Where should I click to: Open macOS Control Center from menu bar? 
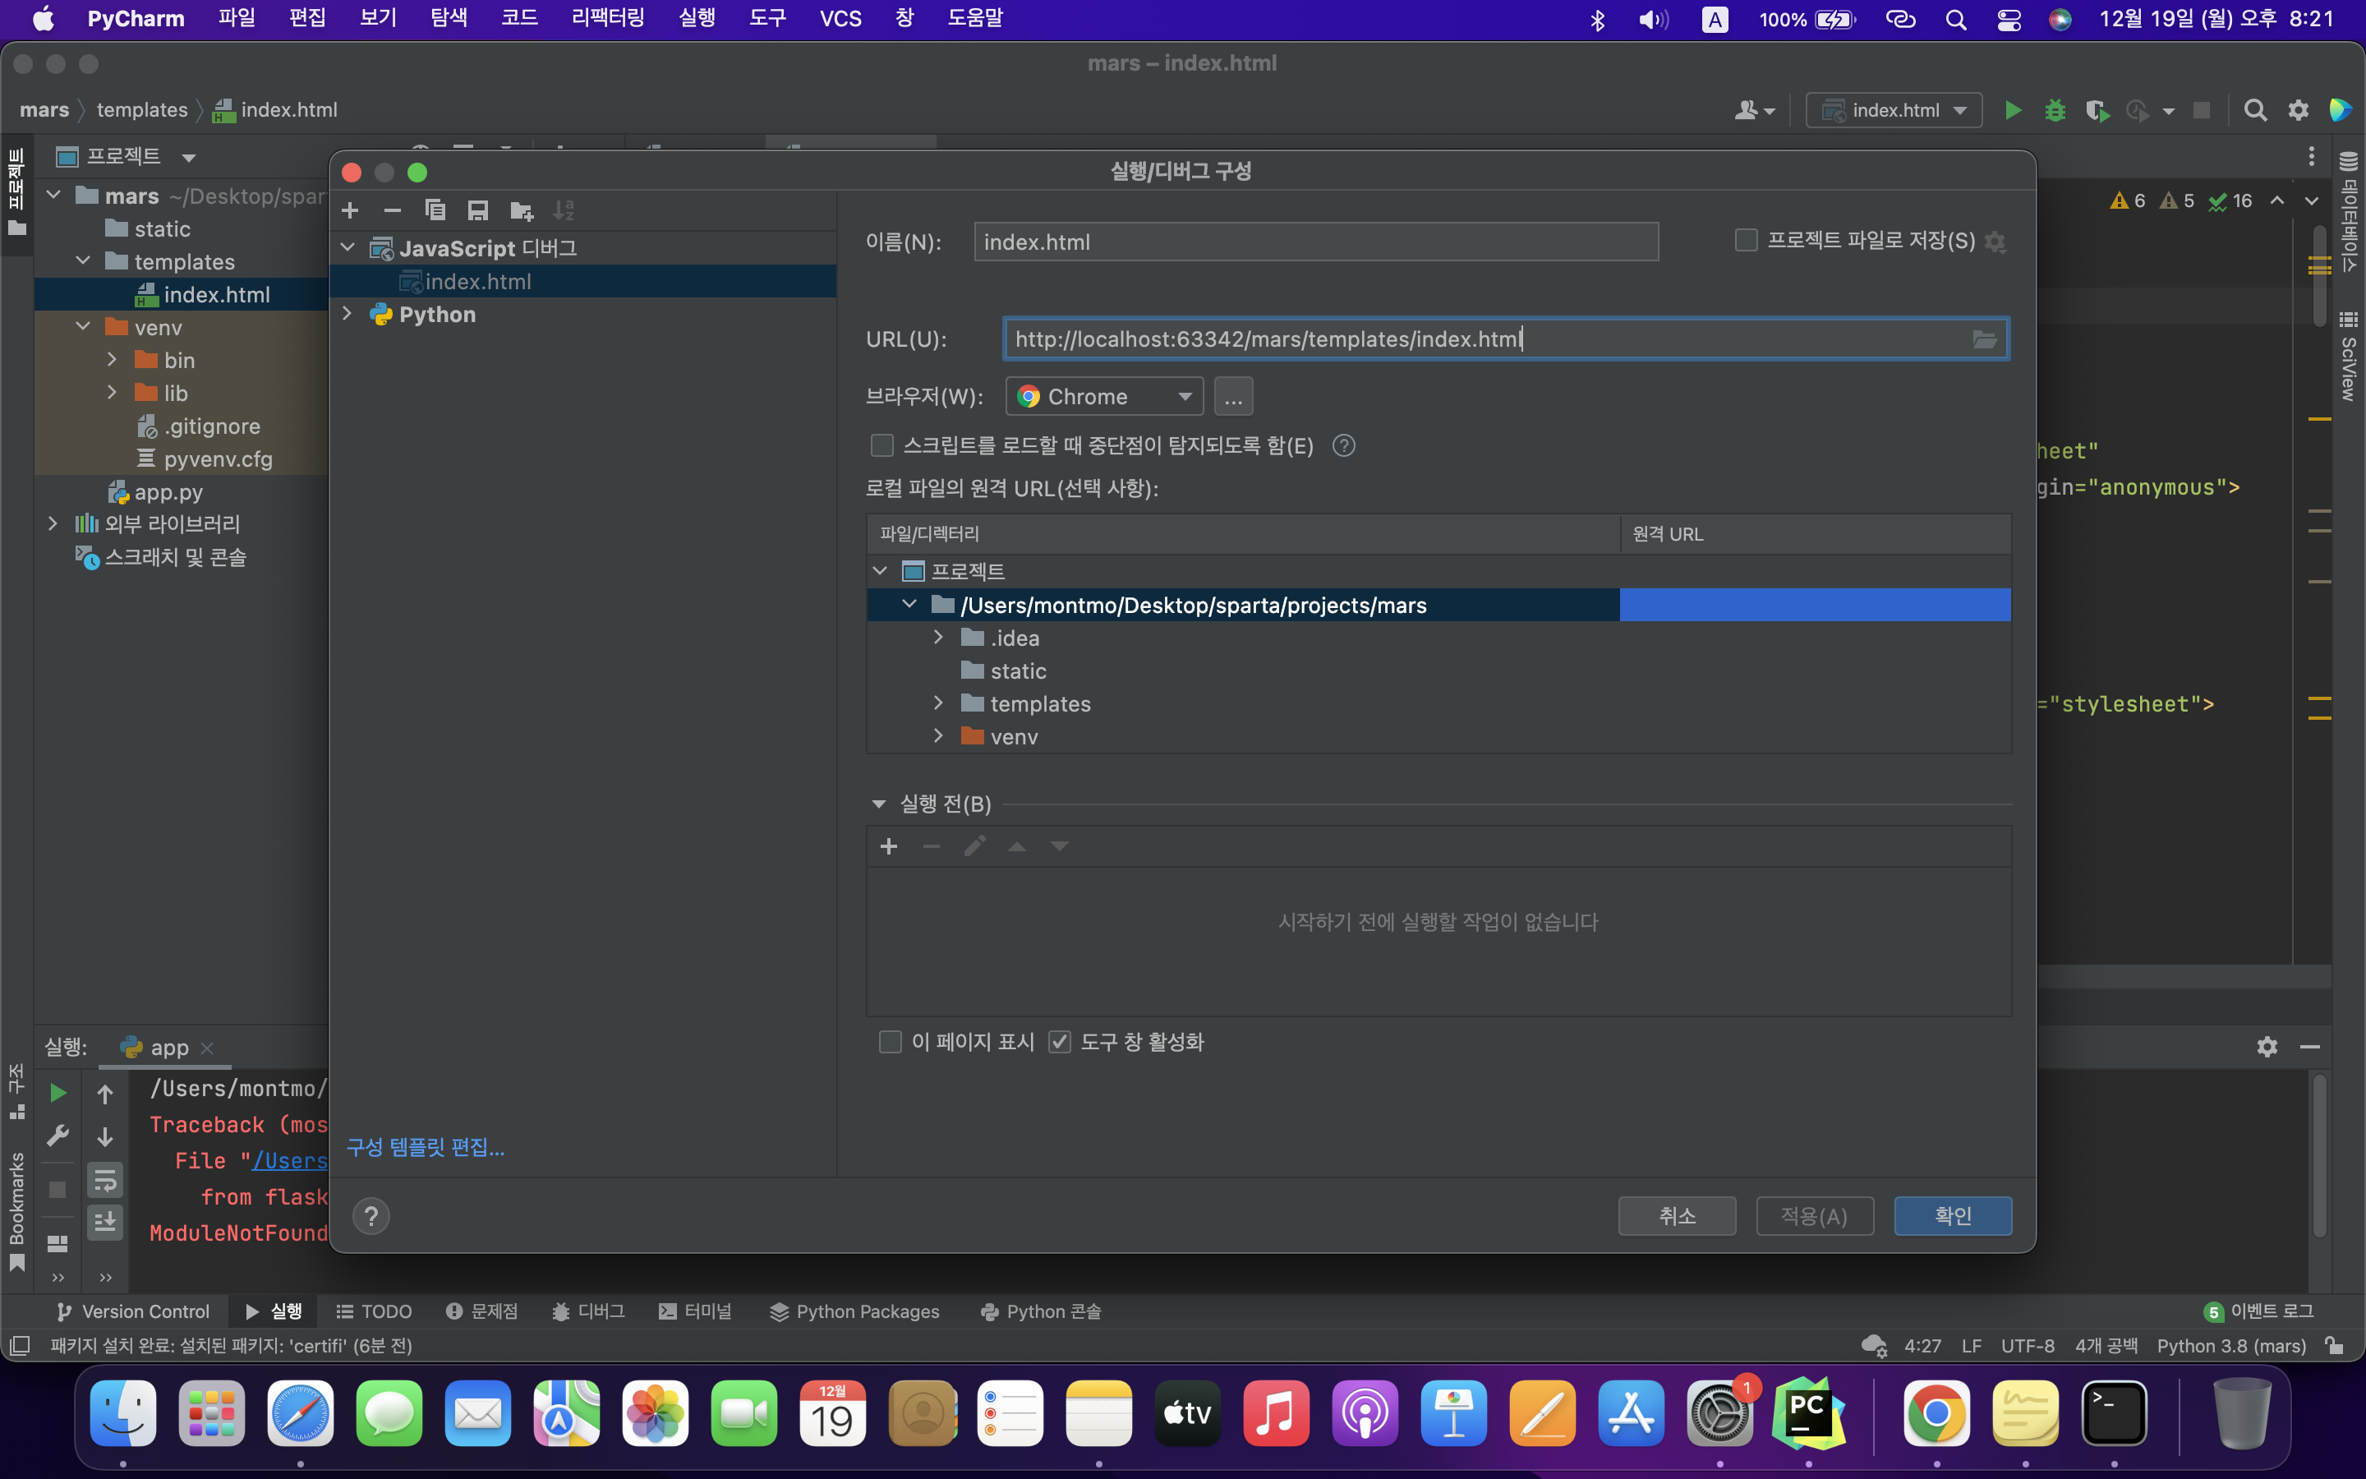point(2008,20)
